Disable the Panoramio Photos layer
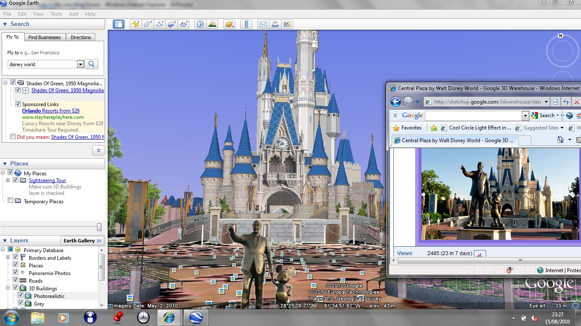 pyautogui.click(x=16, y=273)
